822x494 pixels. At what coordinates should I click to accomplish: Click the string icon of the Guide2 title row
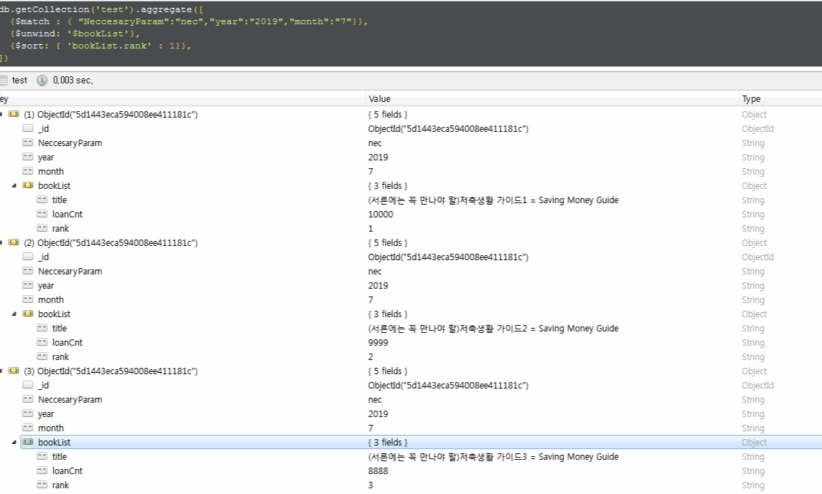coord(42,329)
